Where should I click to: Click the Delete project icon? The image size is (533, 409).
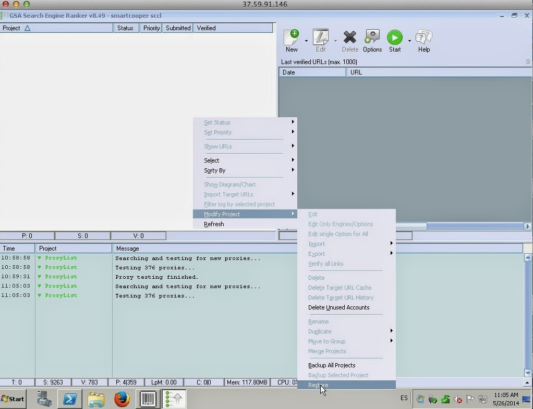pos(350,38)
